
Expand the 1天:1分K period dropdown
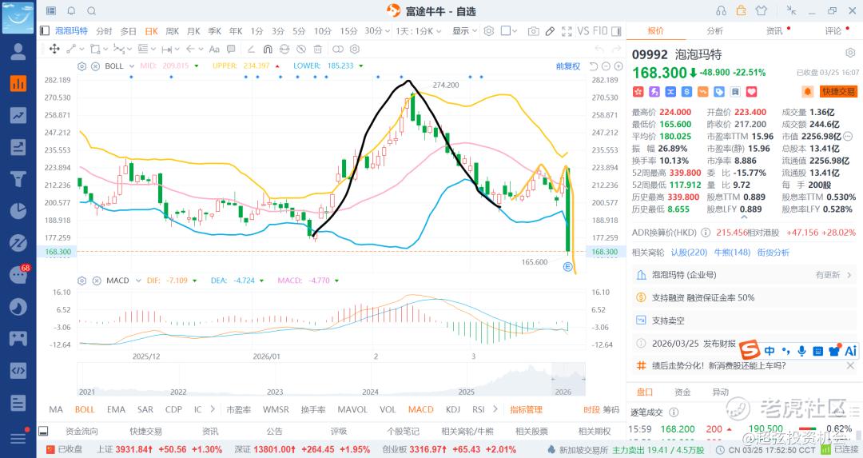click(419, 31)
